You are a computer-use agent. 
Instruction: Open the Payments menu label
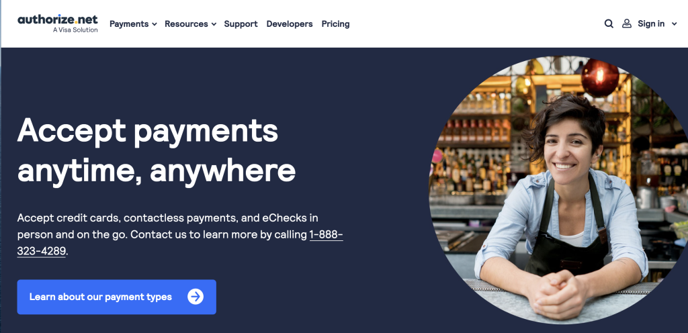[x=129, y=24]
